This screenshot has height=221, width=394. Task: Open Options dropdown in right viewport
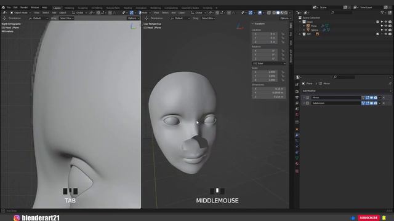click(x=286, y=18)
